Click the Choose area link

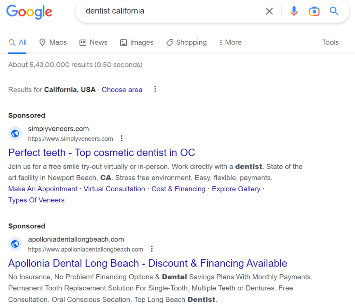coord(122,89)
